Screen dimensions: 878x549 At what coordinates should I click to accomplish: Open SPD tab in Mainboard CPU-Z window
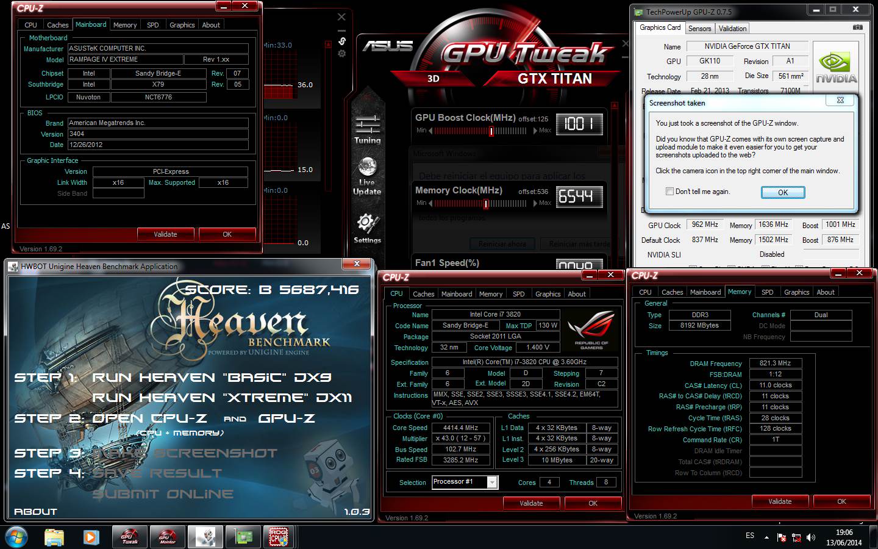point(153,25)
